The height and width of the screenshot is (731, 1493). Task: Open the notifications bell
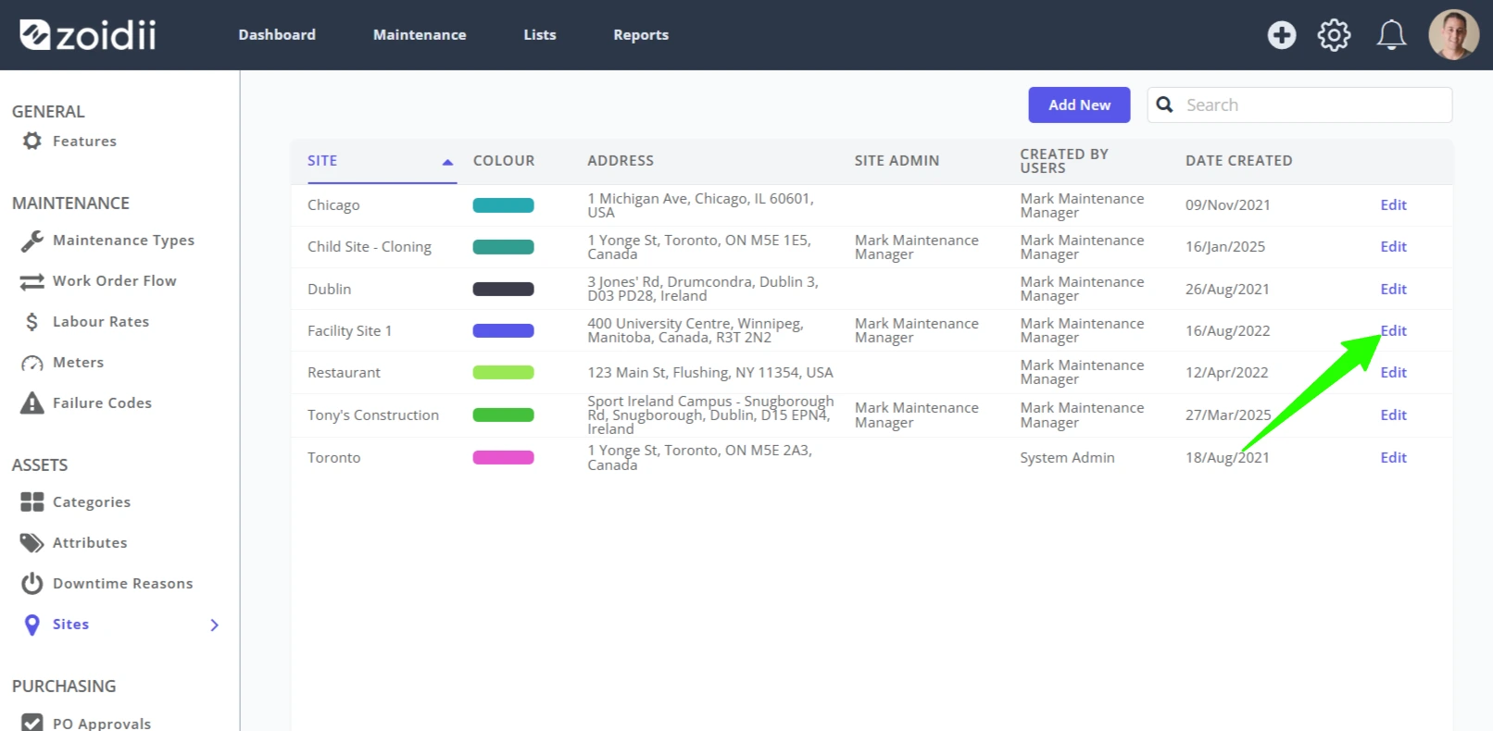tap(1391, 35)
